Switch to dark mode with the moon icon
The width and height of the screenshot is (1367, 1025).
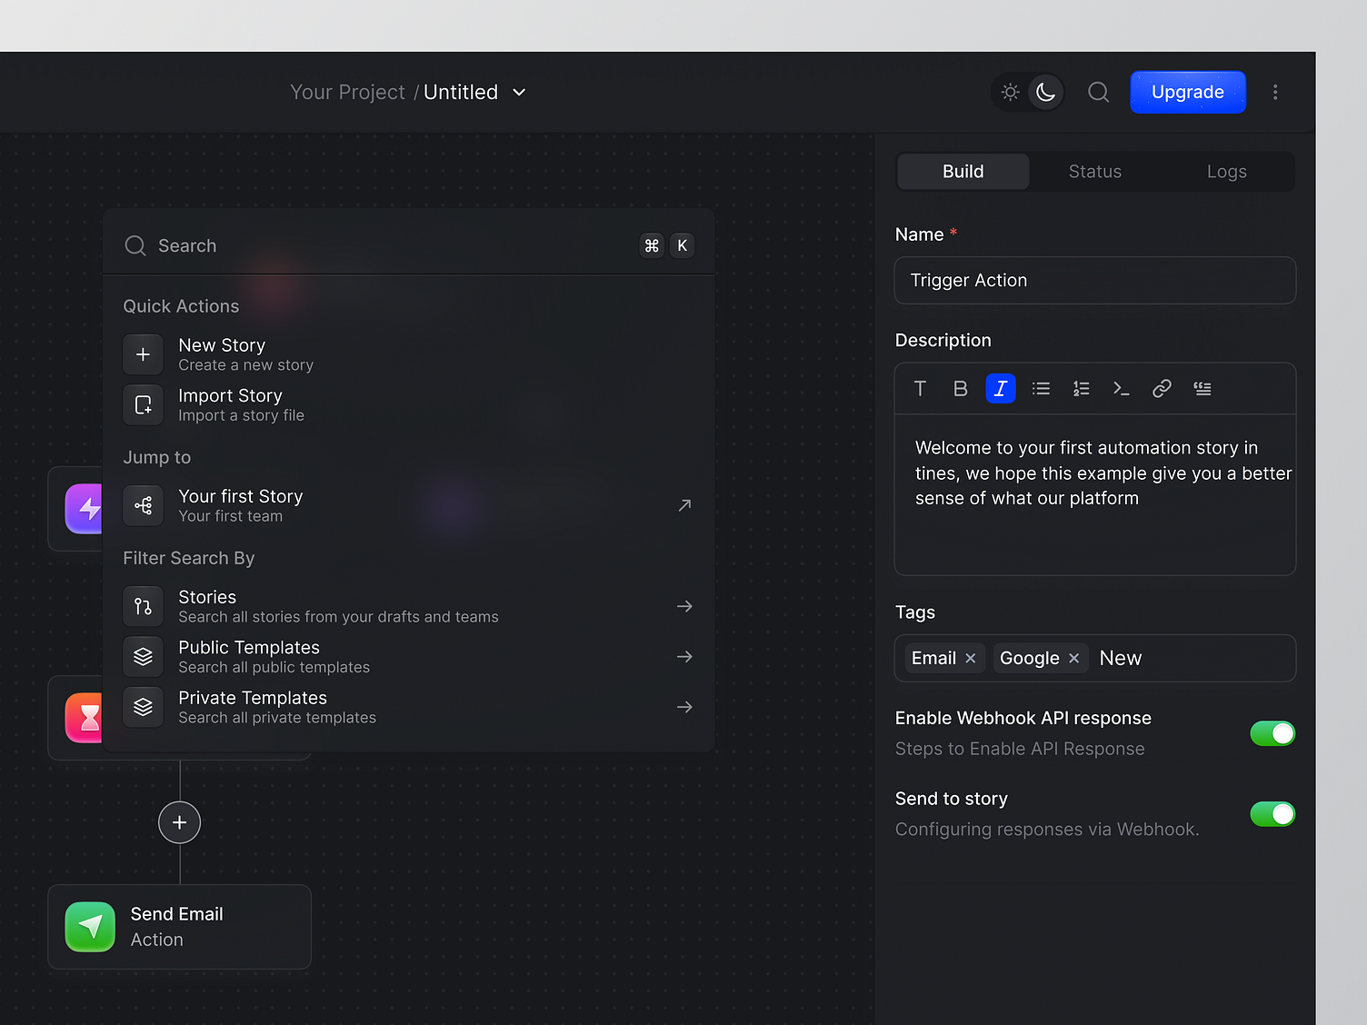coord(1045,92)
